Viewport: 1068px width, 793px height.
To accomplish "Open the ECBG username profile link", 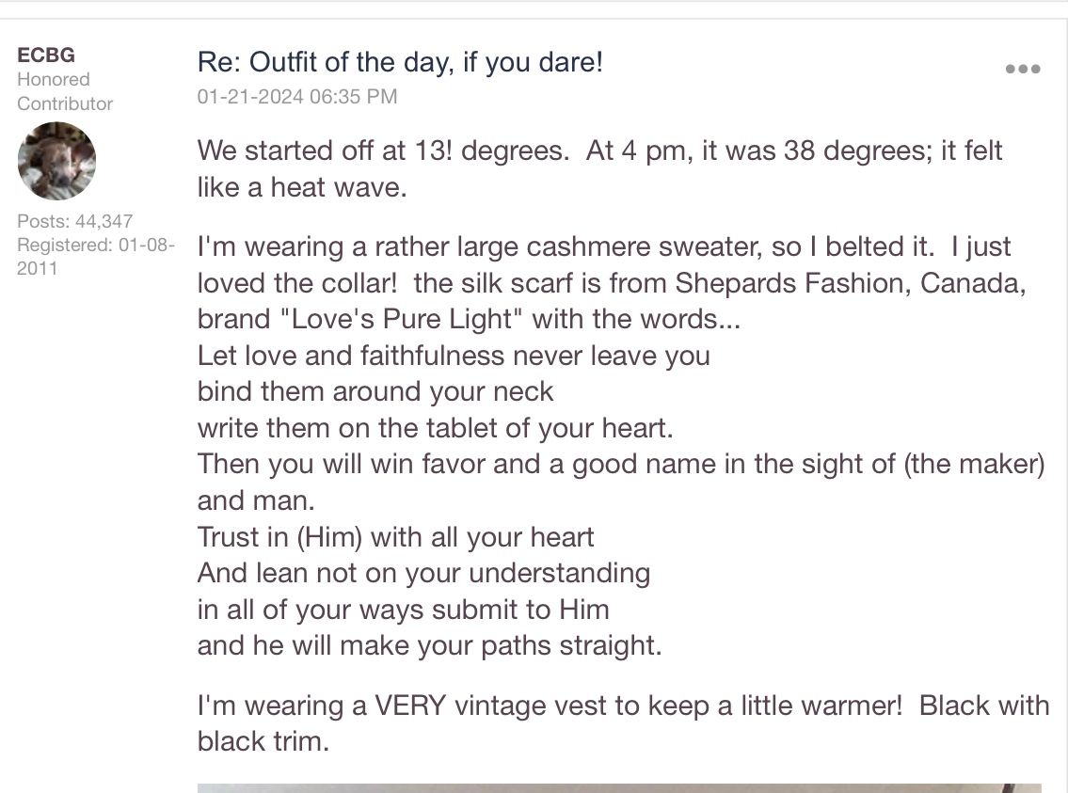I will [46, 55].
